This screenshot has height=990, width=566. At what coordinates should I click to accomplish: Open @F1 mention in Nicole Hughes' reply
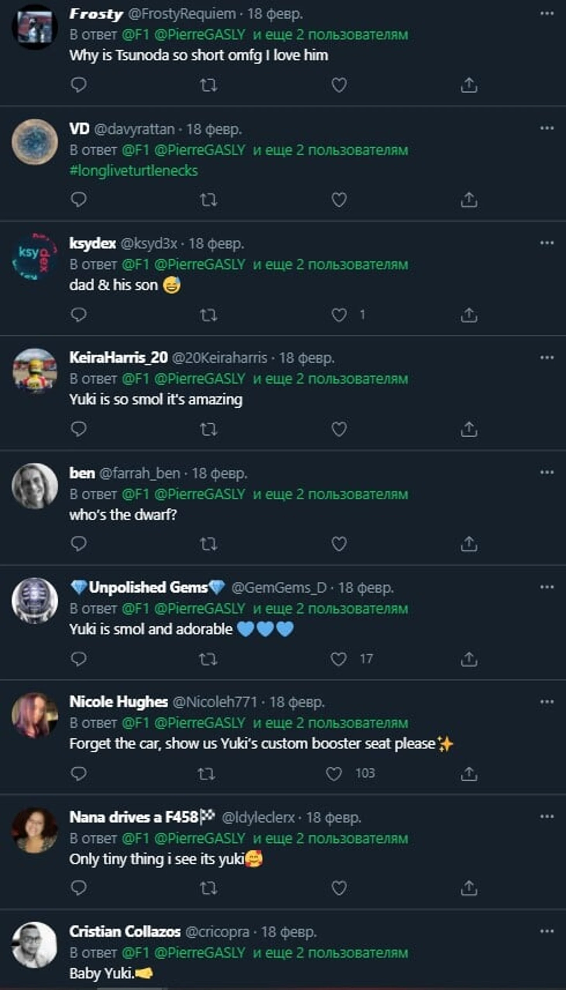tap(136, 723)
